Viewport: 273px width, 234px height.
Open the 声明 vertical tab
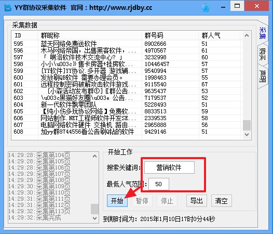pos(262,76)
